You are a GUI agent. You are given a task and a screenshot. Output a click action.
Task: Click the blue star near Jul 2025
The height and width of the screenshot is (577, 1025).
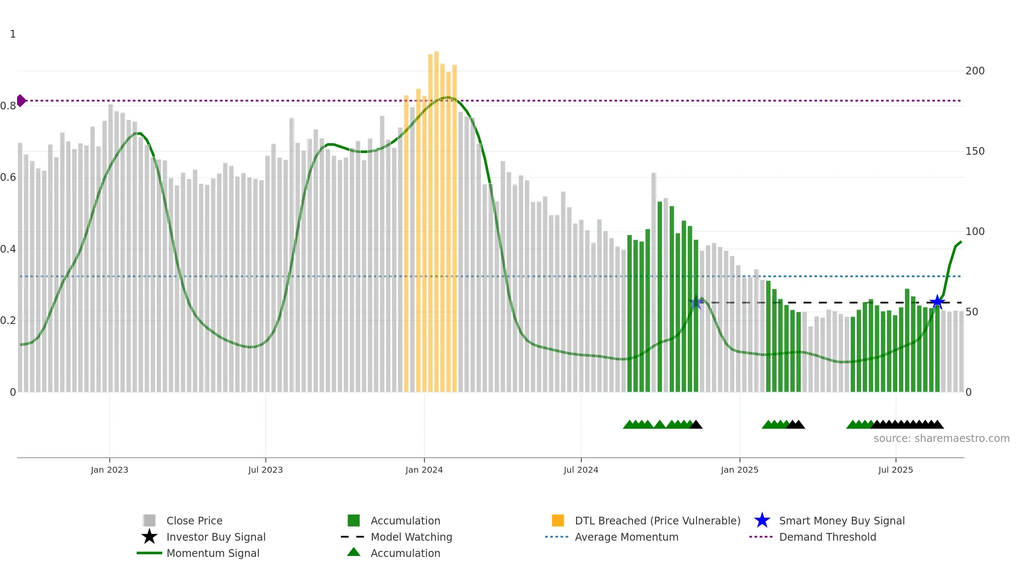pyautogui.click(x=937, y=302)
